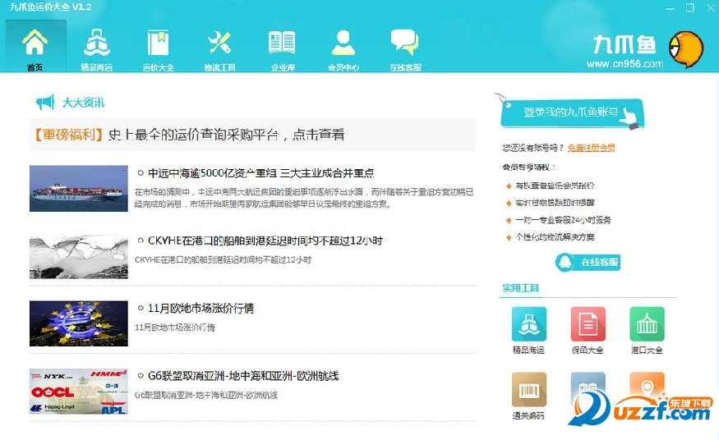Click 个性化的物流解决方案 privilege item
Image resolution: width=719 pixels, height=440 pixels.
pyautogui.click(x=555, y=236)
